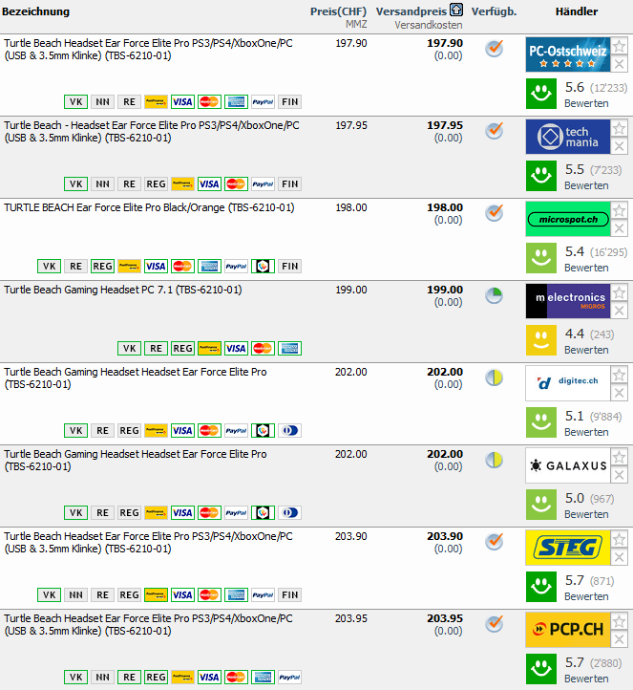The height and width of the screenshot is (690, 633).
Task: Click the PC-Ostschweiz merchant logo
Action: pyautogui.click(x=567, y=54)
